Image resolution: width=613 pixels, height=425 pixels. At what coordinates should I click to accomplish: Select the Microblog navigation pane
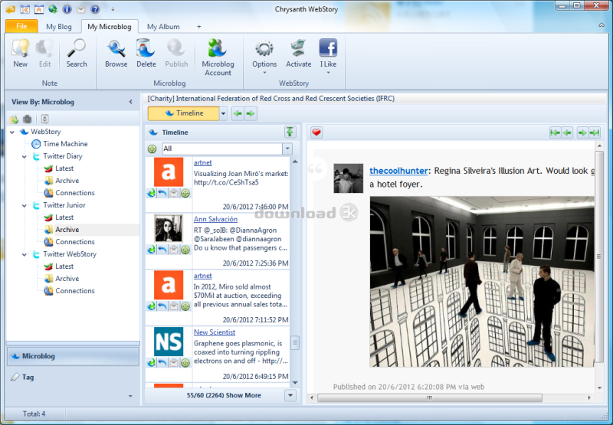[73, 356]
